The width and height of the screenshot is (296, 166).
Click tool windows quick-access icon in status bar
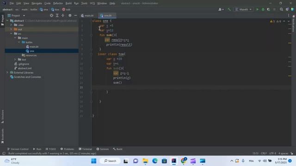click(x=4, y=154)
